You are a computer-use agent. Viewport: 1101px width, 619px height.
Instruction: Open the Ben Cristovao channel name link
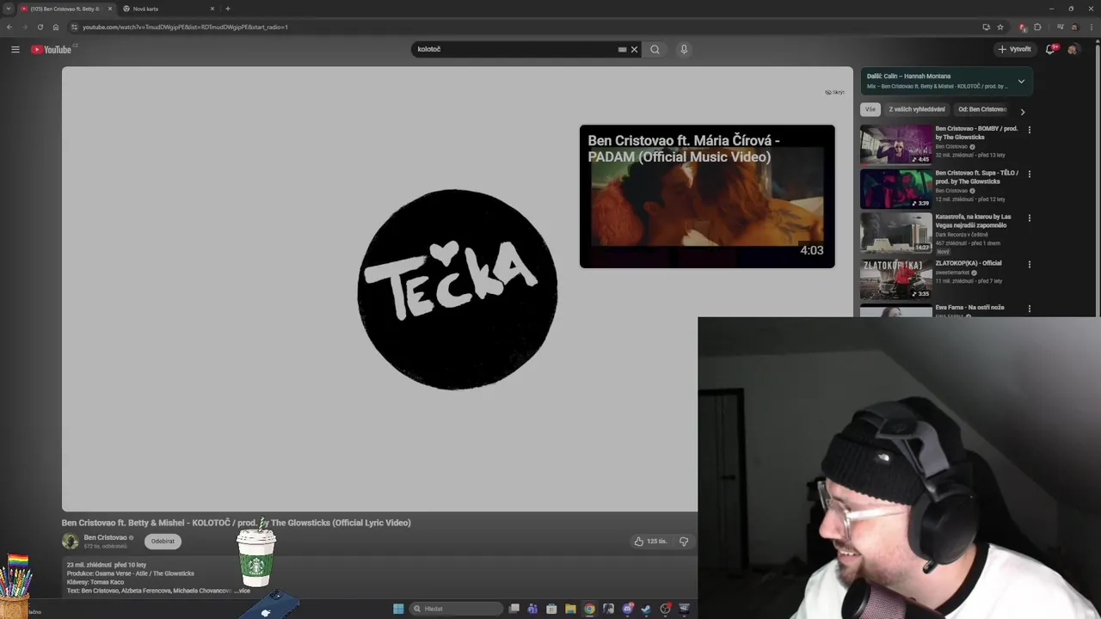(x=105, y=537)
